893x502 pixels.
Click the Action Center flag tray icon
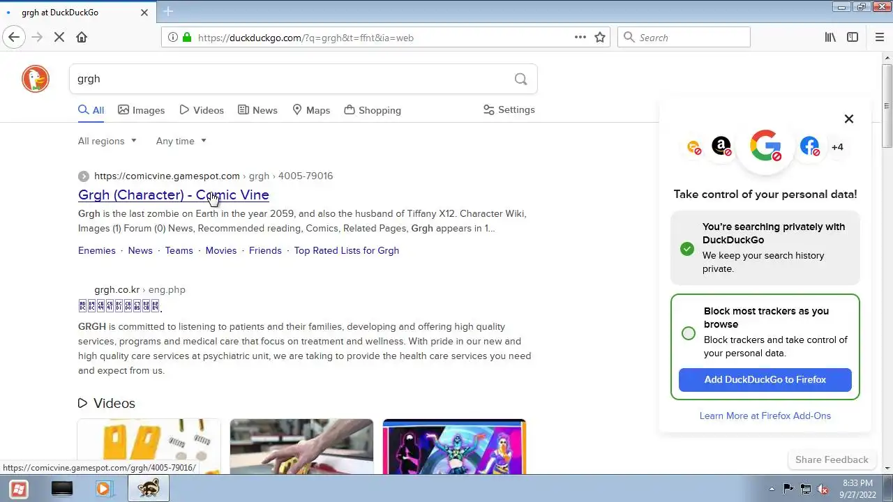pos(788,489)
